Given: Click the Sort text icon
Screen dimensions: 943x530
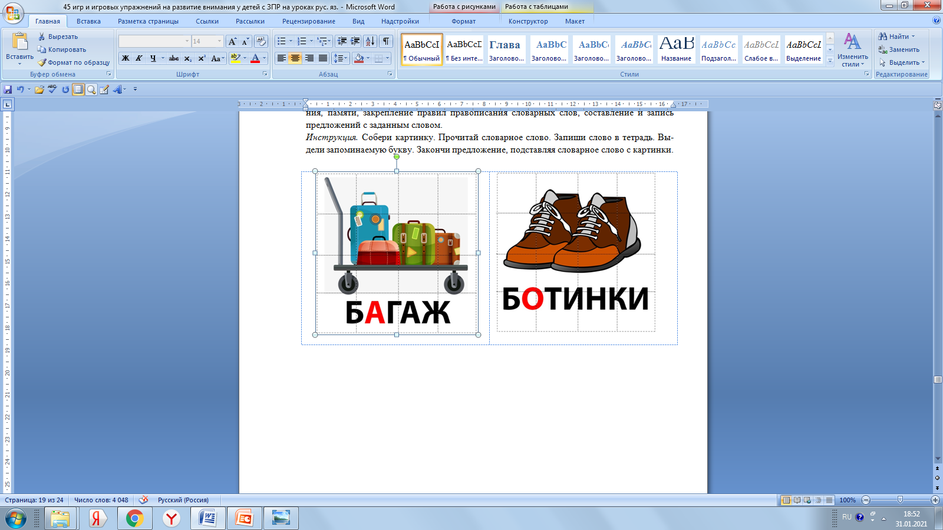Looking at the screenshot, I should point(370,41).
